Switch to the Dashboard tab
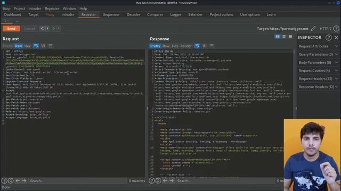Screen dimensions: 341x191 click(x=13, y=14)
